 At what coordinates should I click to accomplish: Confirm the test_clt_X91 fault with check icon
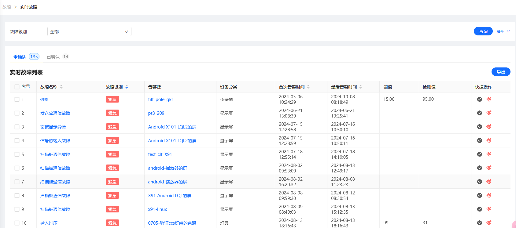pyautogui.click(x=479, y=154)
